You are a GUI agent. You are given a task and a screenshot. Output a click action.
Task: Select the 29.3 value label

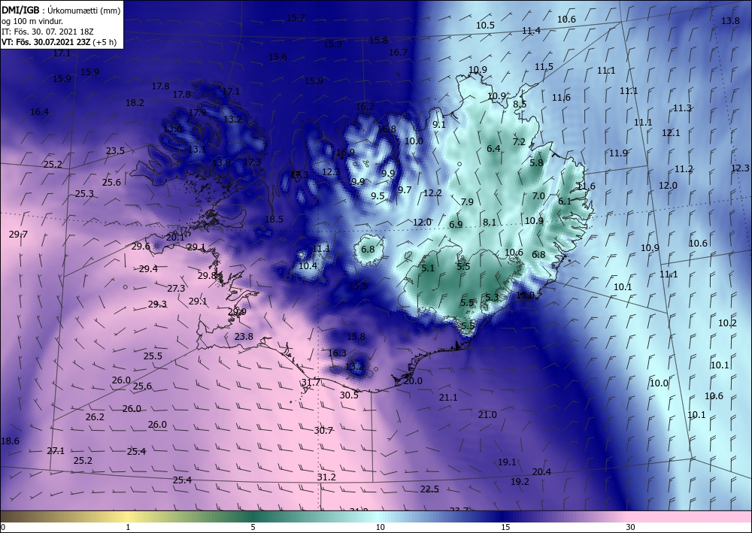coord(157,304)
